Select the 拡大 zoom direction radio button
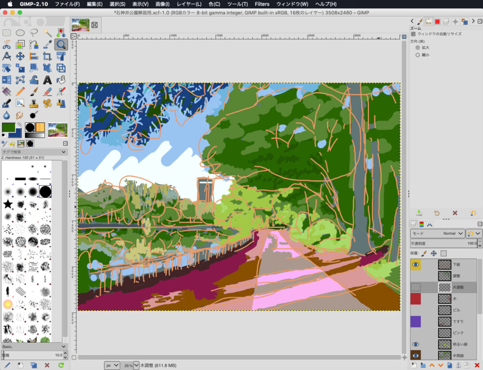This screenshot has height=370, width=483. (x=418, y=48)
